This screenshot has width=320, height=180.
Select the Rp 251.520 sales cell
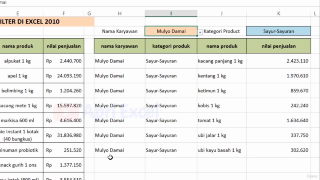click(x=64, y=150)
